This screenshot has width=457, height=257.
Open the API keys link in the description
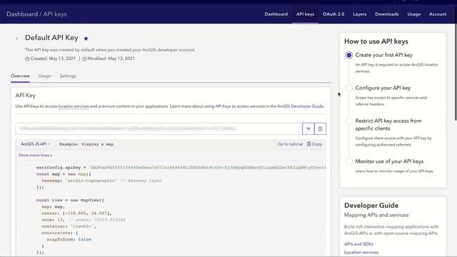click(223, 106)
